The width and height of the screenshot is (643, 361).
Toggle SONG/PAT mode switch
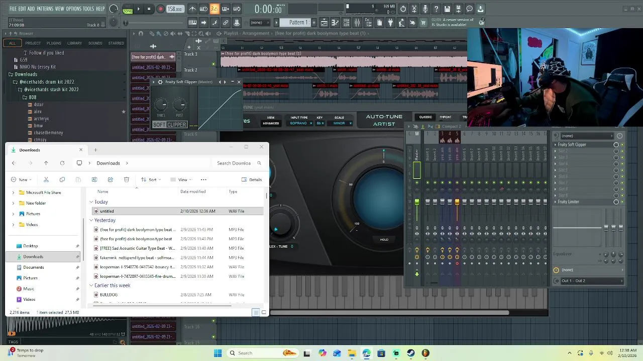pos(128,9)
